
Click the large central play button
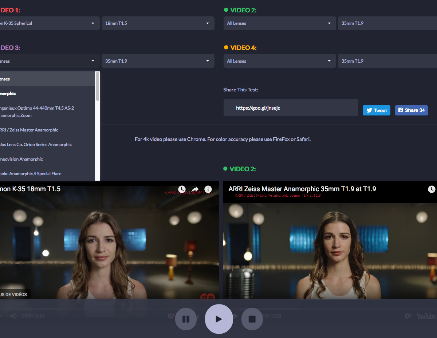[x=219, y=319]
